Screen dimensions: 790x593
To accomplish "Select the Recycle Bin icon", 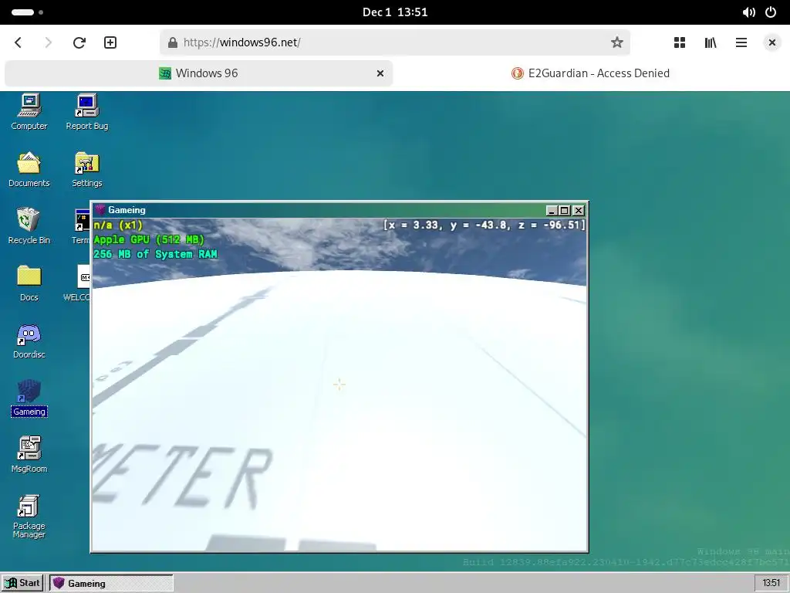I will 29,226.
